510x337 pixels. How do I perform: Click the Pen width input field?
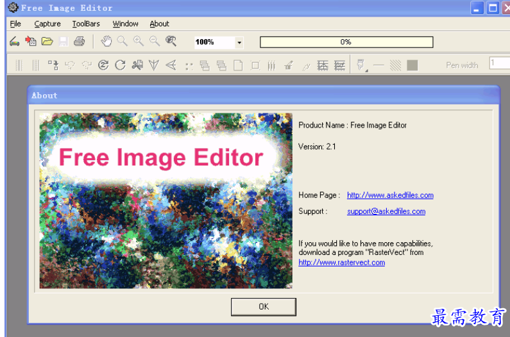point(500,62)
